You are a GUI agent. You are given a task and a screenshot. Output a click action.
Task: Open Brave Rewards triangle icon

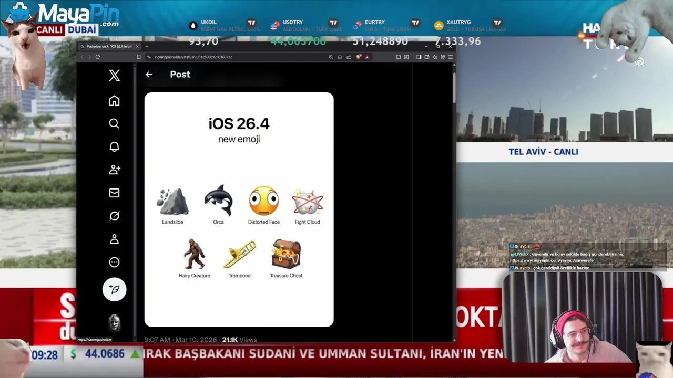pyautogui.click(x=367, y=57)
